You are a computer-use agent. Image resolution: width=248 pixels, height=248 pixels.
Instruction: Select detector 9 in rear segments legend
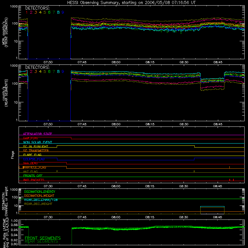click(63, 72)
